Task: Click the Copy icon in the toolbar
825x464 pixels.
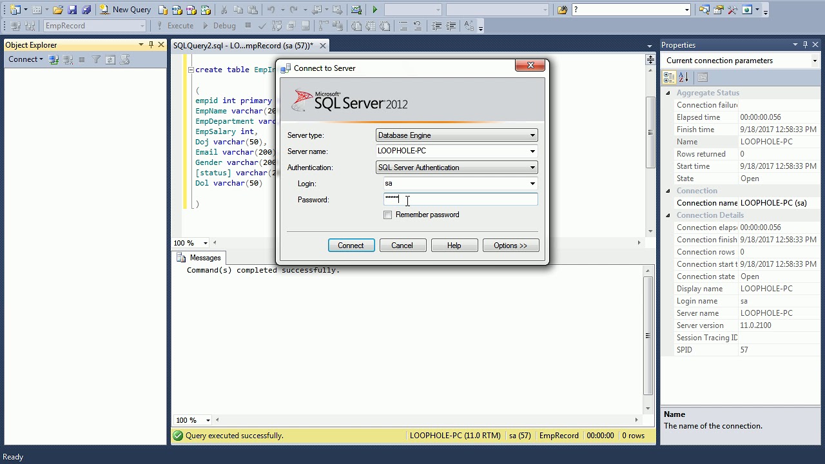Action: [x=238, y=10]
